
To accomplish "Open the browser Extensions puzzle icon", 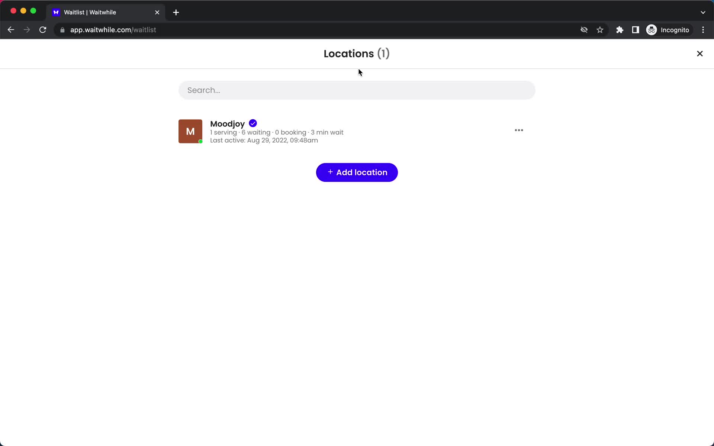I will (x=620, y=30).
